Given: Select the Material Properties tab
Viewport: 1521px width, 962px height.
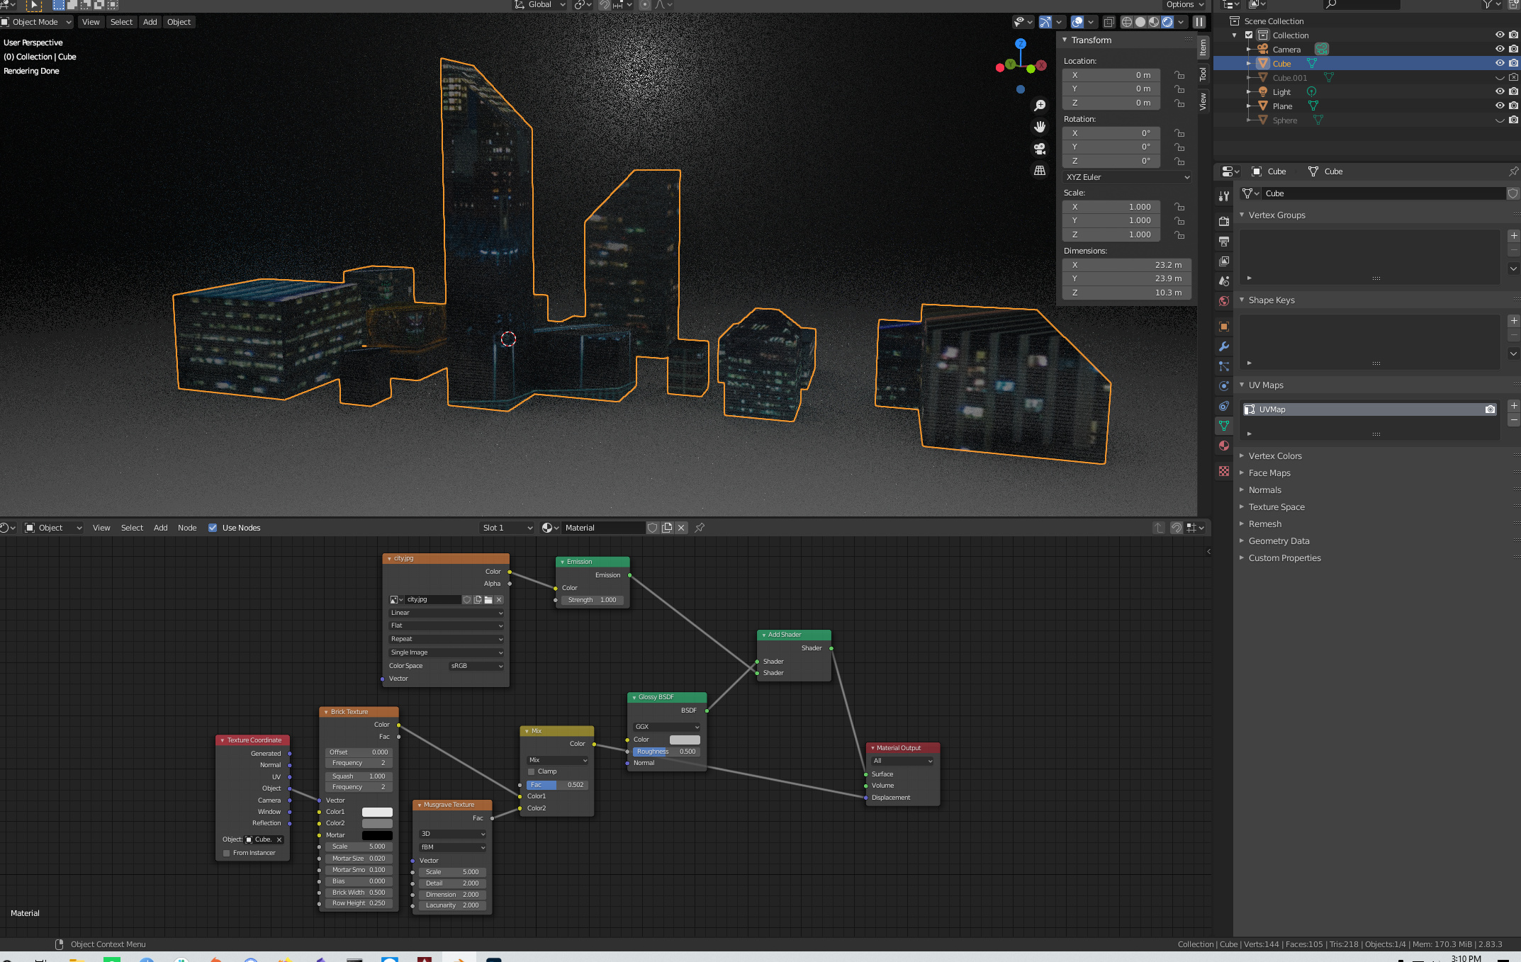Looking at the screenshot, I should 1223,446.
